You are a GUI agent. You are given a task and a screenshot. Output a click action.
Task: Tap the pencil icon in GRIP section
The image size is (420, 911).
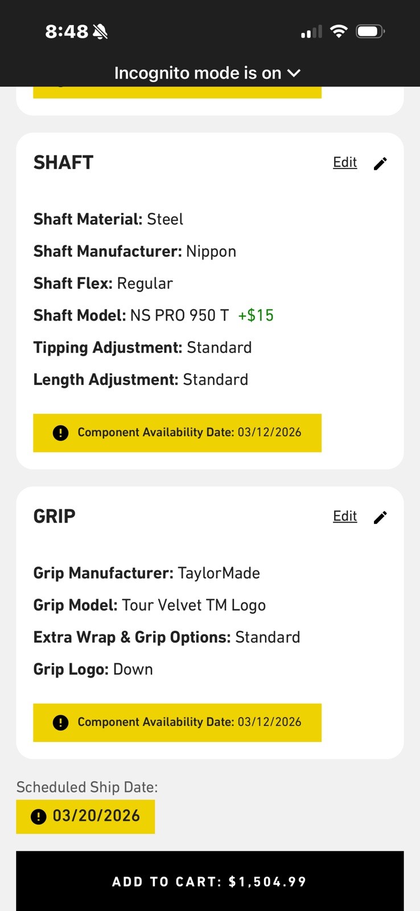click(x=380, y=517)
